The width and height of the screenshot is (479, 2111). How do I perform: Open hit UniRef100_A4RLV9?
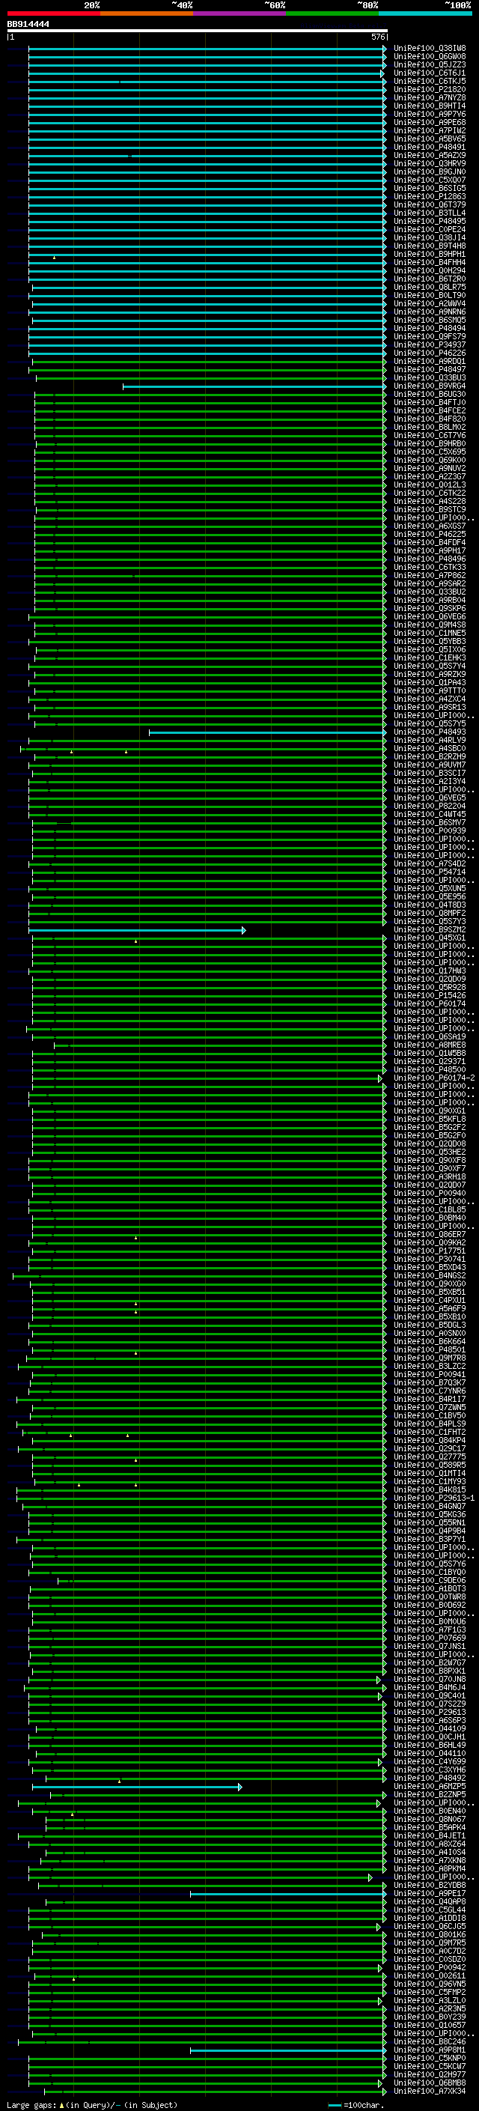click(x=430, y=740)
